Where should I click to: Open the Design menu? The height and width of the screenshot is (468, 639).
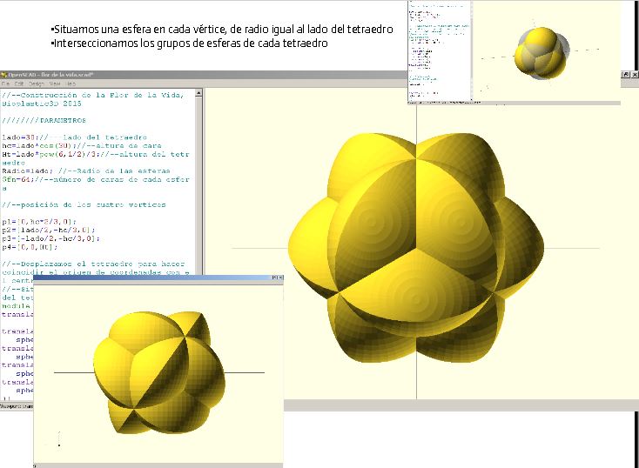(37, 84)
